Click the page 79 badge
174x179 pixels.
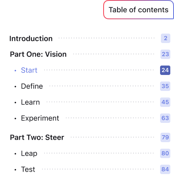[x=165, y=137]
